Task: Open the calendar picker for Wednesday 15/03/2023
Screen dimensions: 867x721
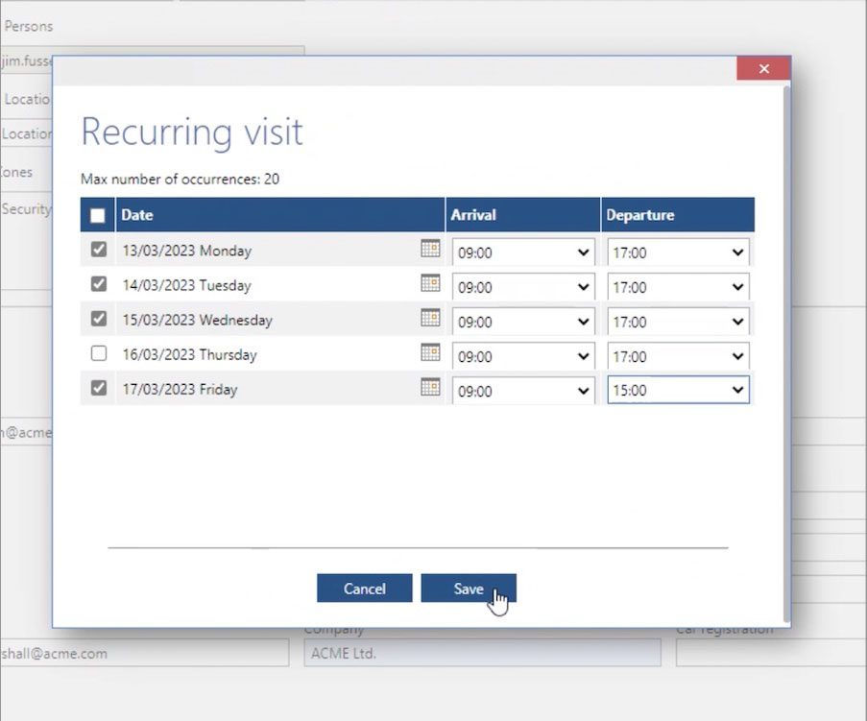Action: [x=430, y=318]
